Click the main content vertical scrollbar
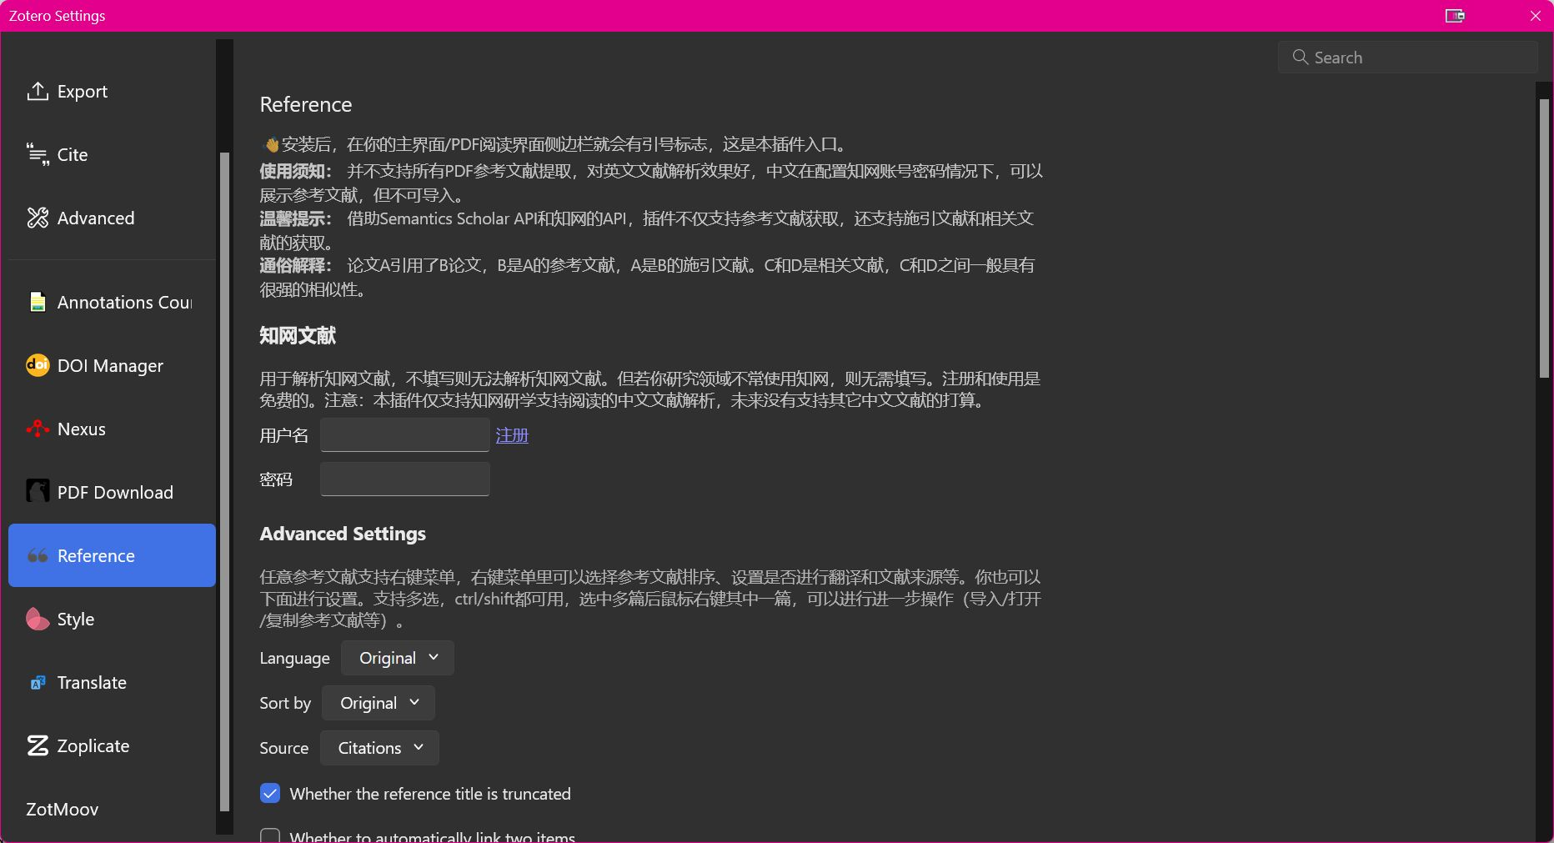This screenshot has height=843, width=1554. click(1544, 238)
